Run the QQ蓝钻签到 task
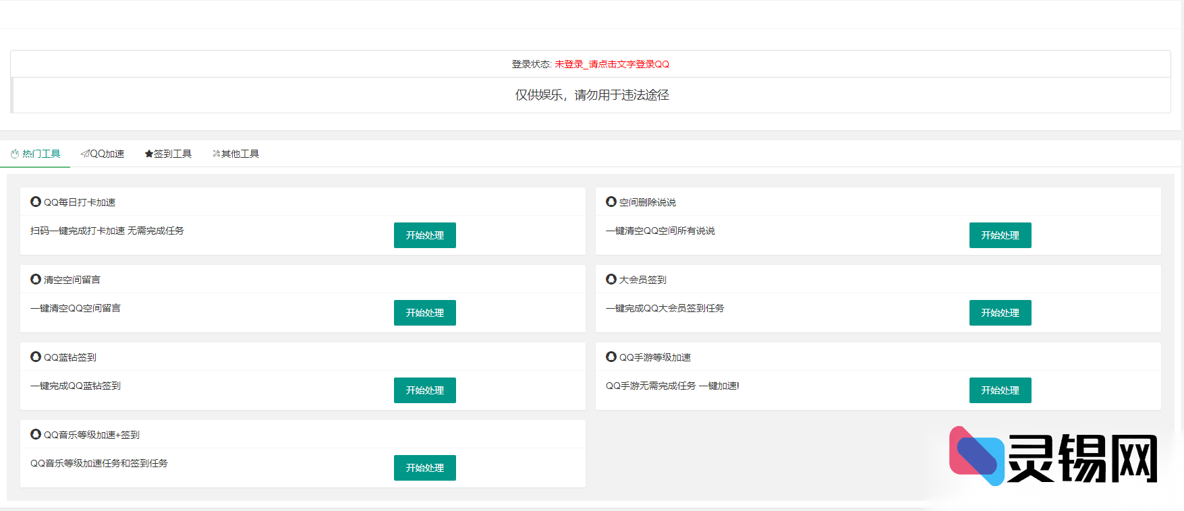The image size is (1184, 511). (x=424, y=390)
